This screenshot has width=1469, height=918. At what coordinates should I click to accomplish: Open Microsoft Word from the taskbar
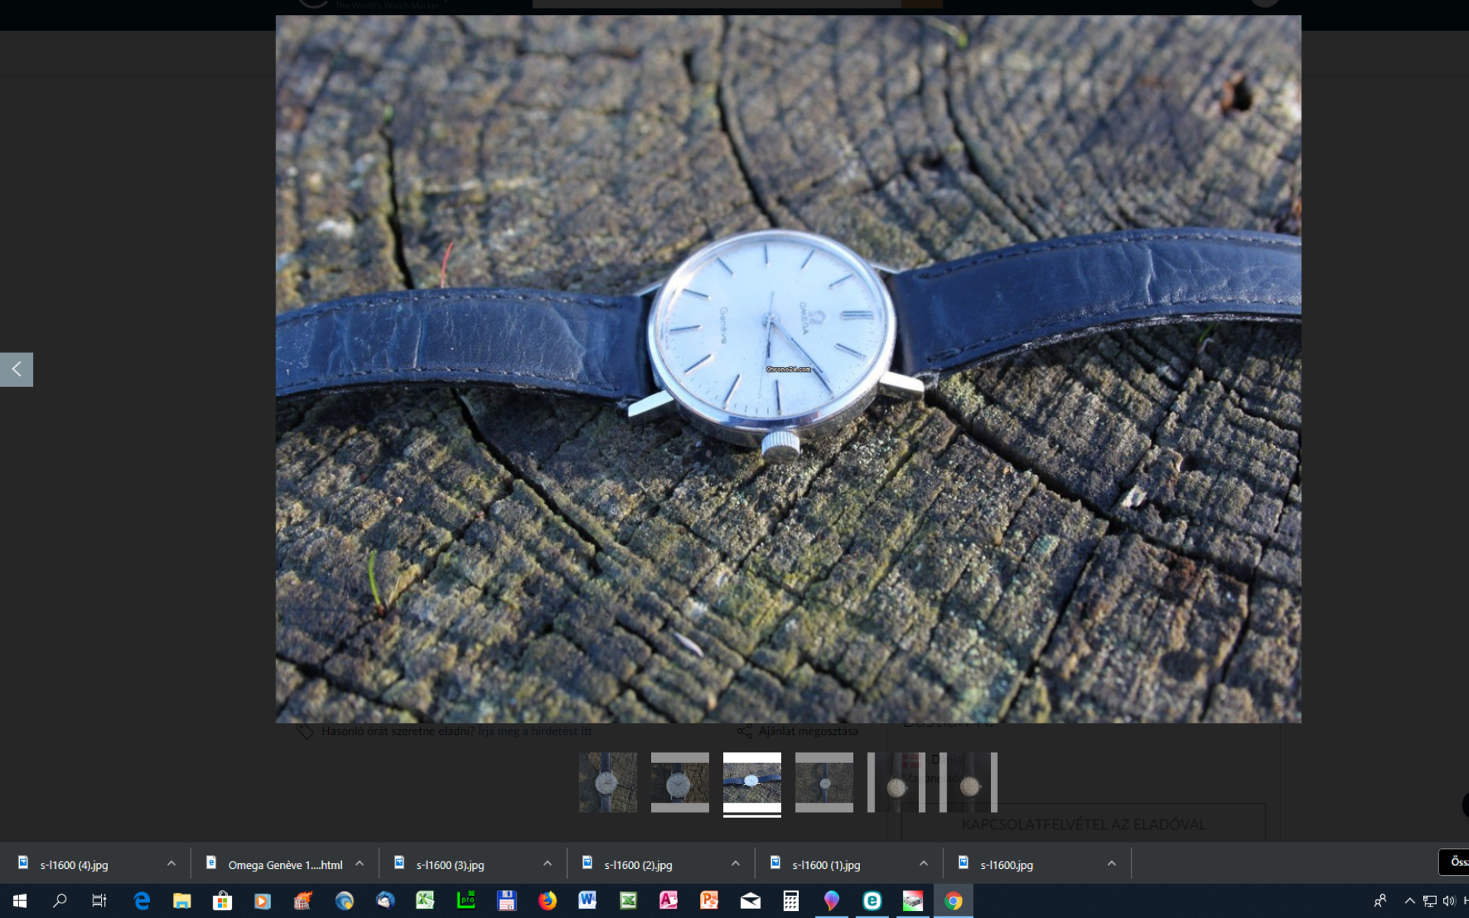click(587, 900)
